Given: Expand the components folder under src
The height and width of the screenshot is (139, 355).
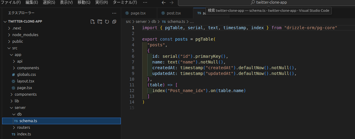Looking at the screenshot, I should (62, 94).
